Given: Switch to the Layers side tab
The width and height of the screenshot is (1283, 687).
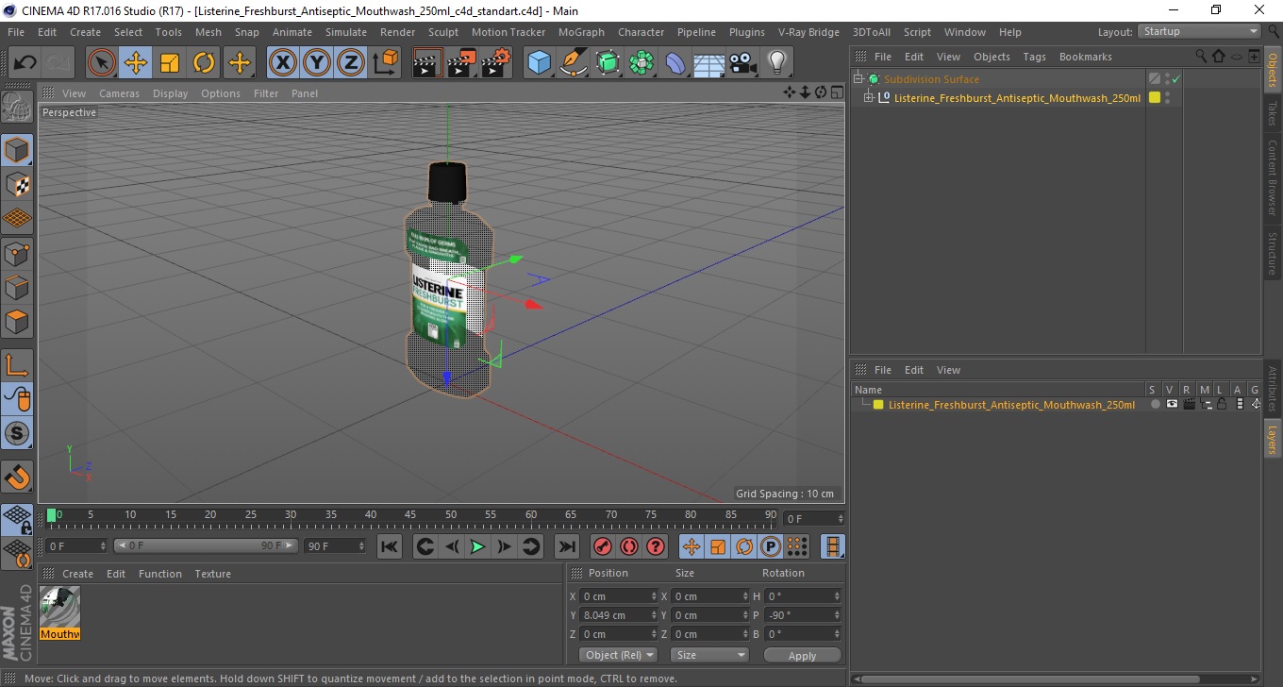Looking at the screenshot, I should pyautogui.click(x=1273, y=440).
